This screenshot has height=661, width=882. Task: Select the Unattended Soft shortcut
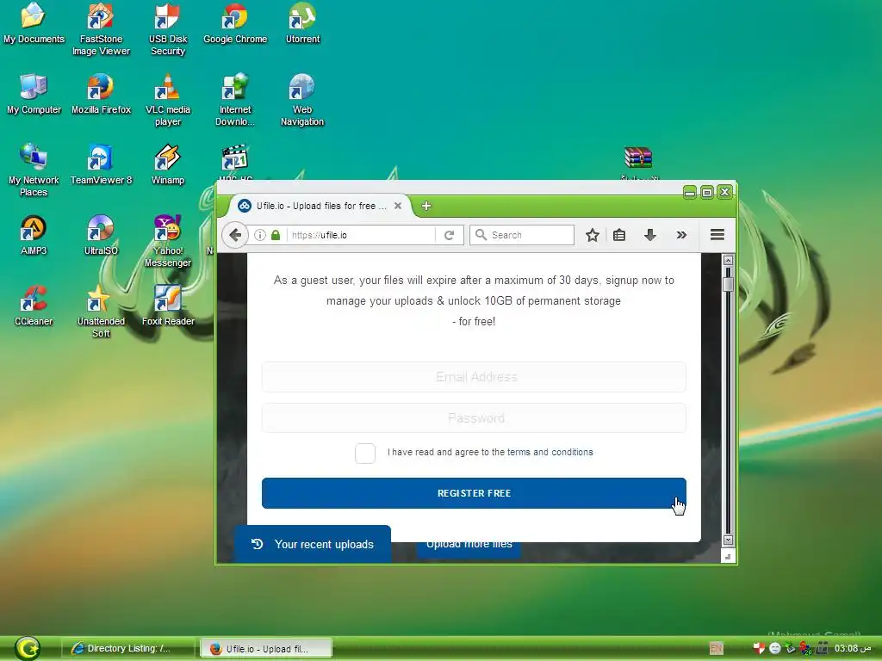101,312
